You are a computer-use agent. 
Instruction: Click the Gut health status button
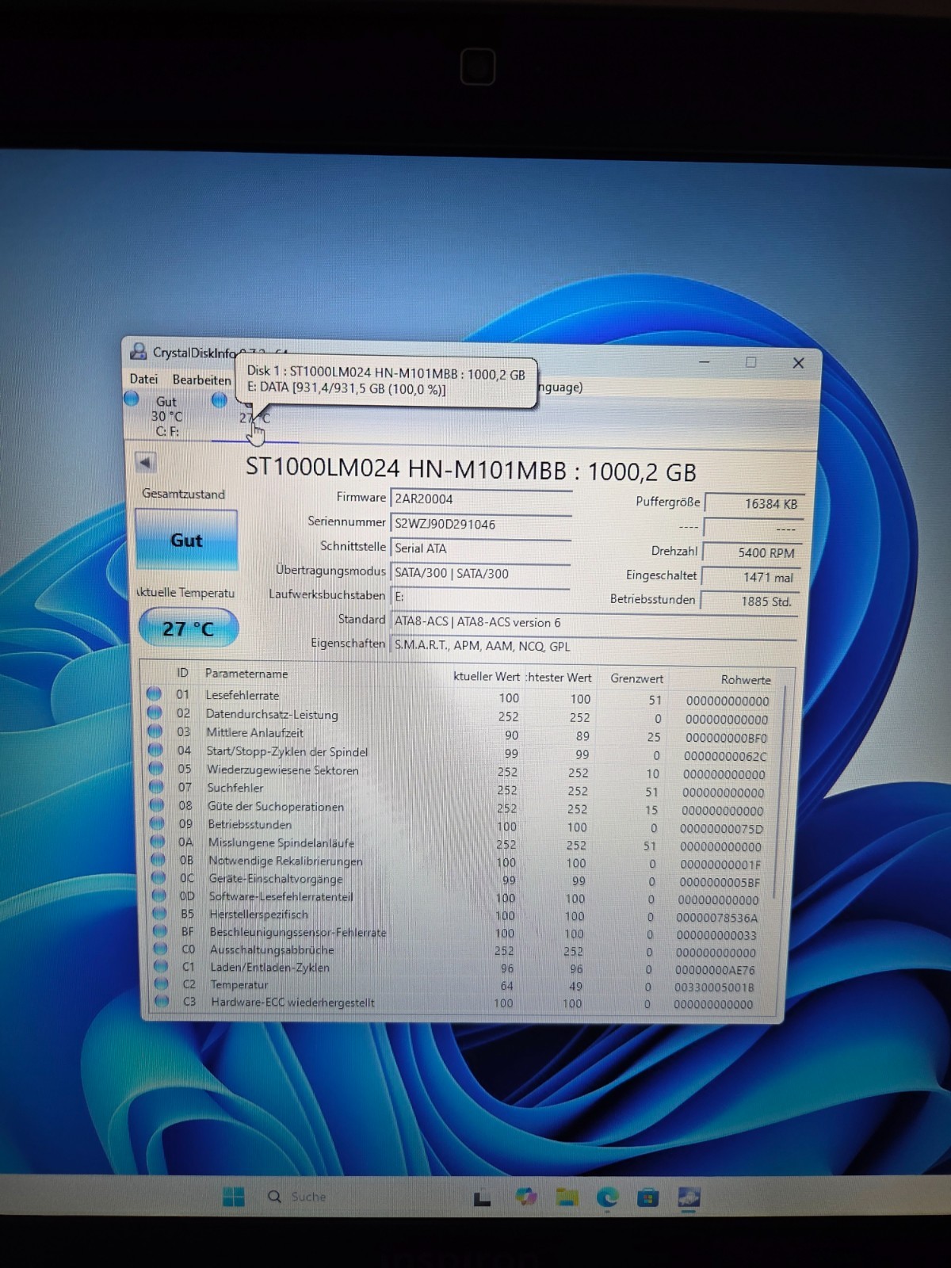186,540
